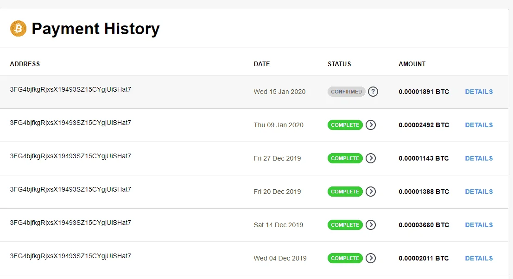Click the COMPLETE badge on the Sat 14 Dec 2019 row
Image resolution: width=513 pixels, height=279 pixels.
(x=345, y=225)
